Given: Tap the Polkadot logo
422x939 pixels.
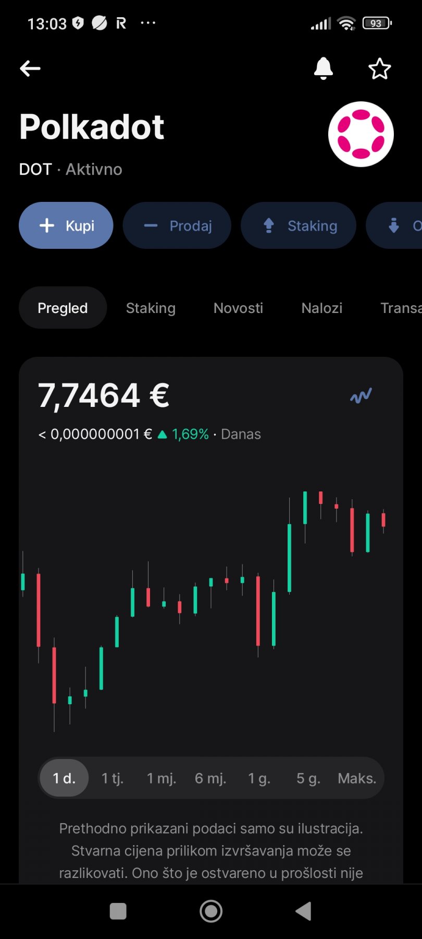Looking at the screenshot, I should [361, 134].
